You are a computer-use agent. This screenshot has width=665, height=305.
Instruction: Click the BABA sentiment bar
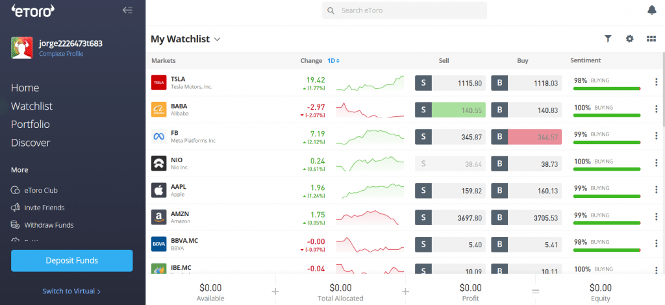606,116
